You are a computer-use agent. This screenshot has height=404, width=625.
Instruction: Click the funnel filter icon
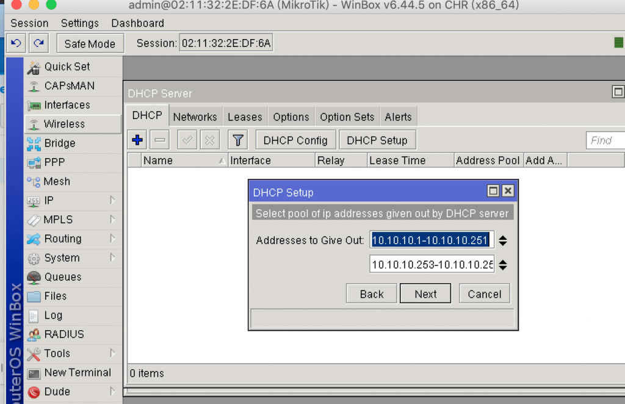coord(238,140)
